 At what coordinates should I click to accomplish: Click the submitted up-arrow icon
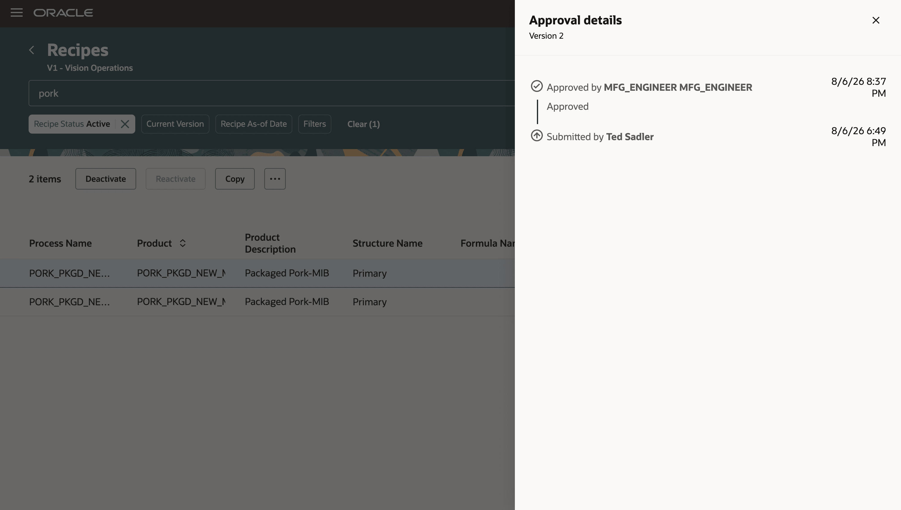(x=537, y=136)
